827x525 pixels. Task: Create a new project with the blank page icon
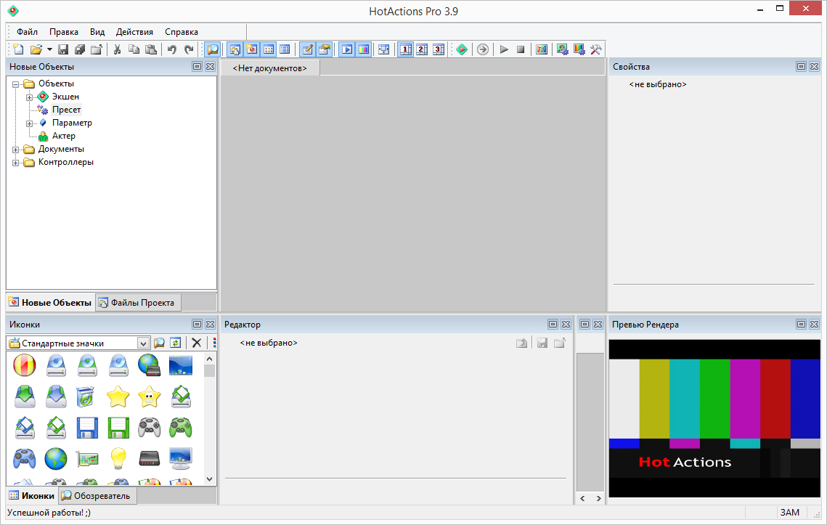(x=18, y=49)
